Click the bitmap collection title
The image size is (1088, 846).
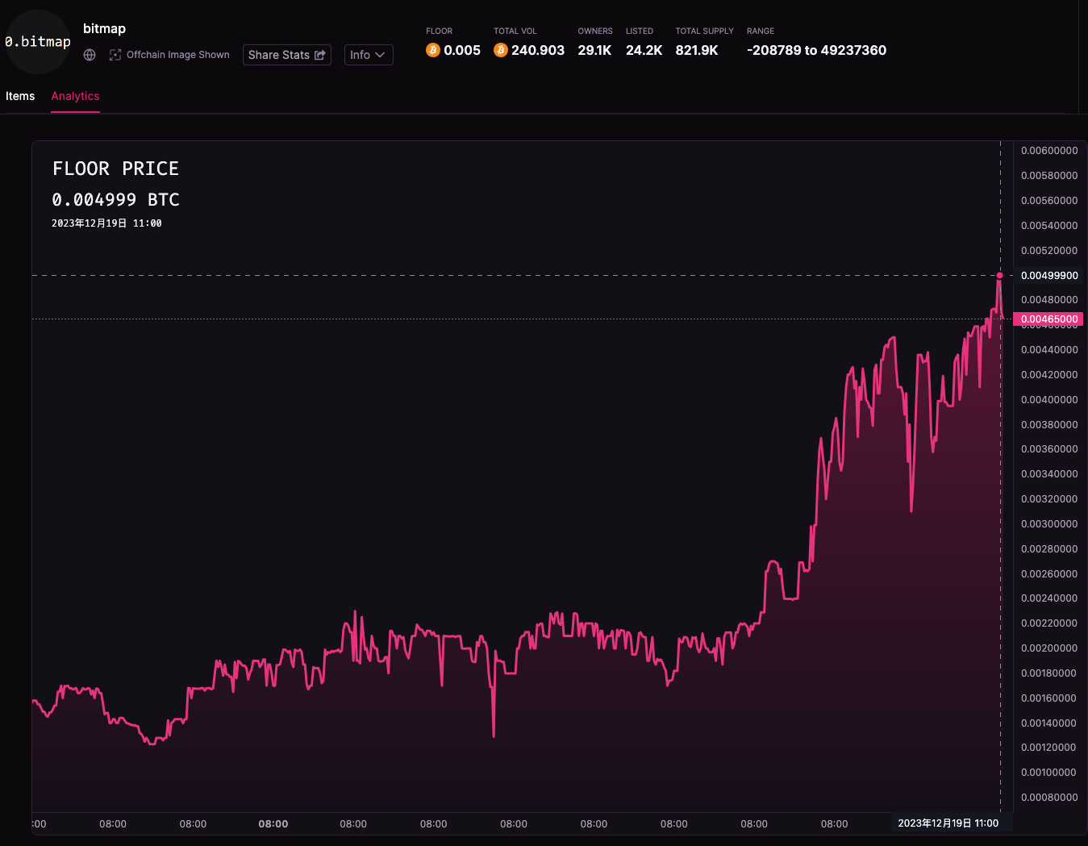coord(104,28)
